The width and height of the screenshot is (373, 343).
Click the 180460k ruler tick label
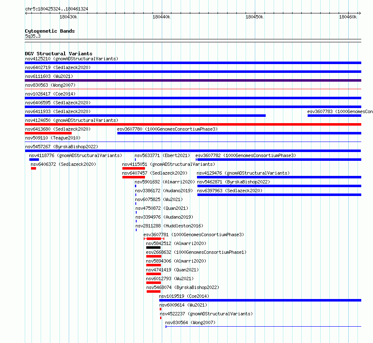pos(348,17)
